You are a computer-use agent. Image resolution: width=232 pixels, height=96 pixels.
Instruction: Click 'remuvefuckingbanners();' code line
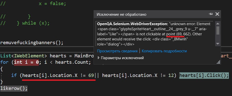pos(32,43)
